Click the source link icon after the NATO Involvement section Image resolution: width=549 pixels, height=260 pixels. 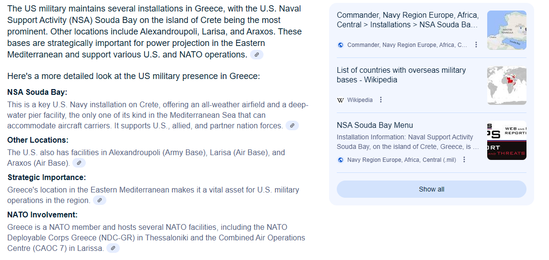pyautogui.click(x=113, y=248)
